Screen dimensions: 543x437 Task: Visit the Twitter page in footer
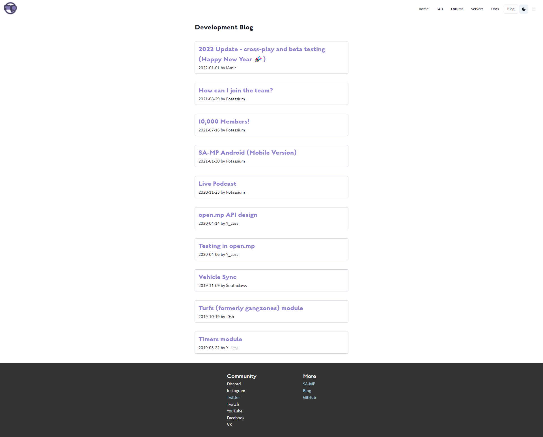(x=233, y=397)
